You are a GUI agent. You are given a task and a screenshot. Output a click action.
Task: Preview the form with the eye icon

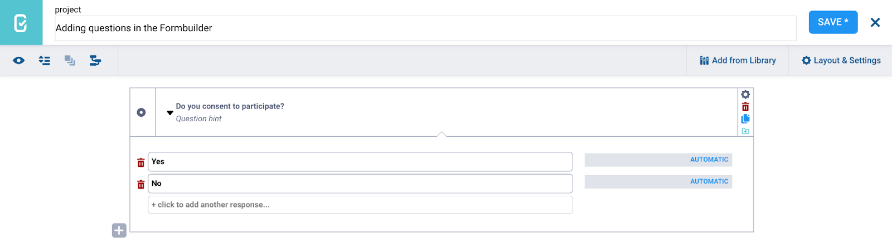click(x=19, y=61)
